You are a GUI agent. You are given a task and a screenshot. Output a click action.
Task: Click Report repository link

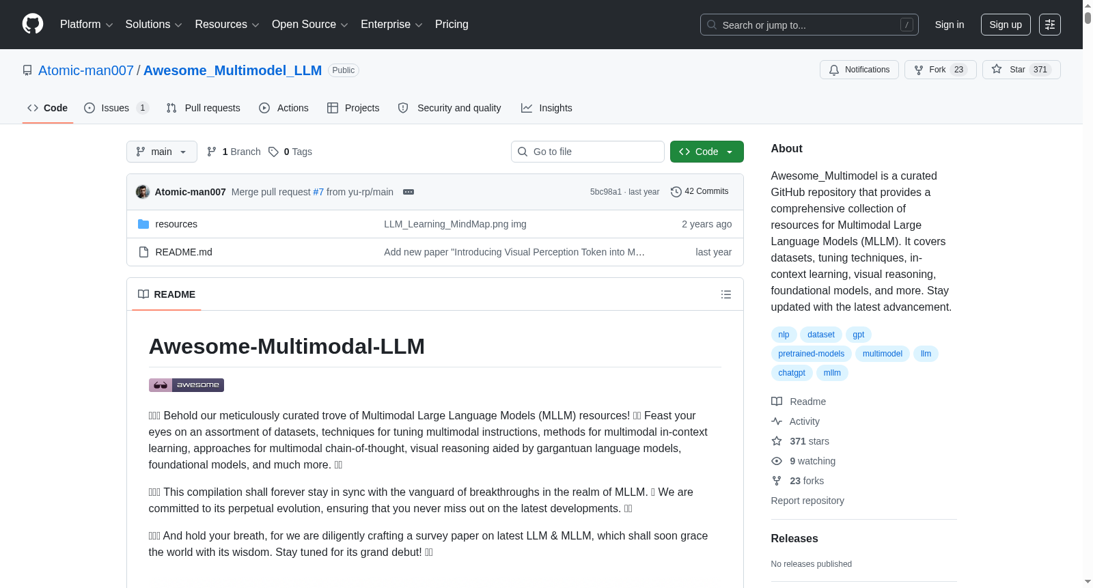tap(807, 501)
